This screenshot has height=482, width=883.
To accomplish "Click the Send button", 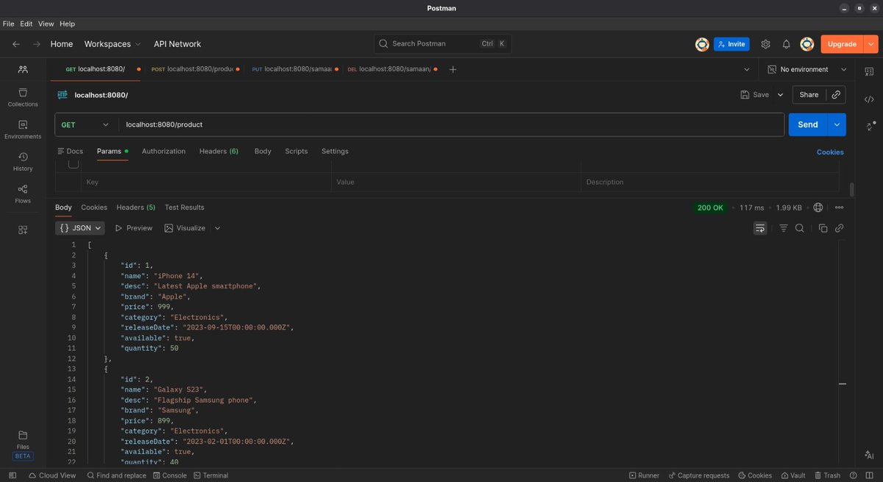I will click(808, 124).
